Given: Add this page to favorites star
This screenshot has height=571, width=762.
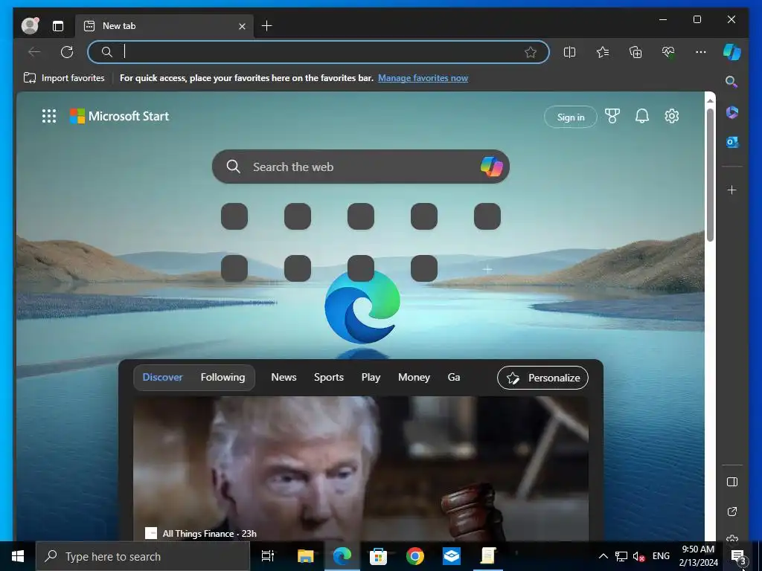Looking at the screenshot, I should point(530,52).
